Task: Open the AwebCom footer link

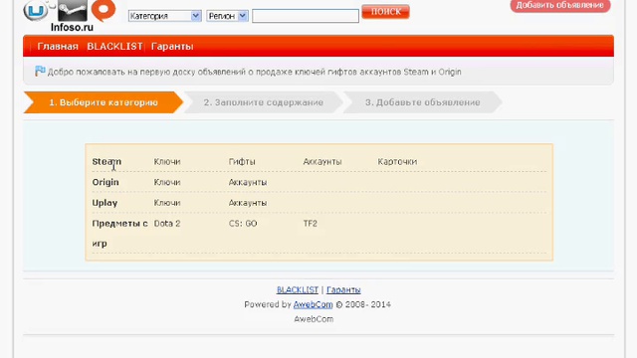Action: 313,304
